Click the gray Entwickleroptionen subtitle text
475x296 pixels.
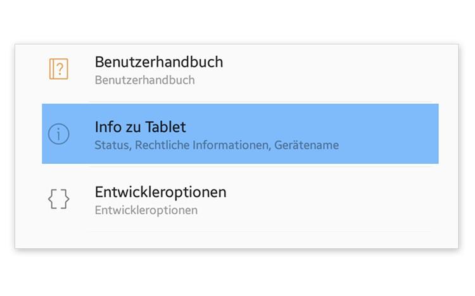click(x=146, y=210)
